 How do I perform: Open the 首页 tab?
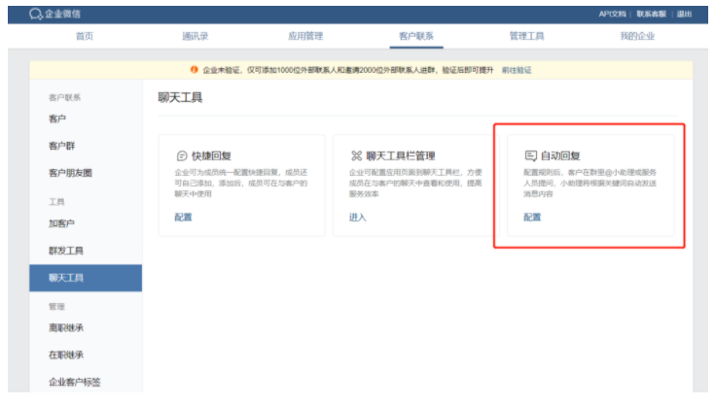point(85,36)
